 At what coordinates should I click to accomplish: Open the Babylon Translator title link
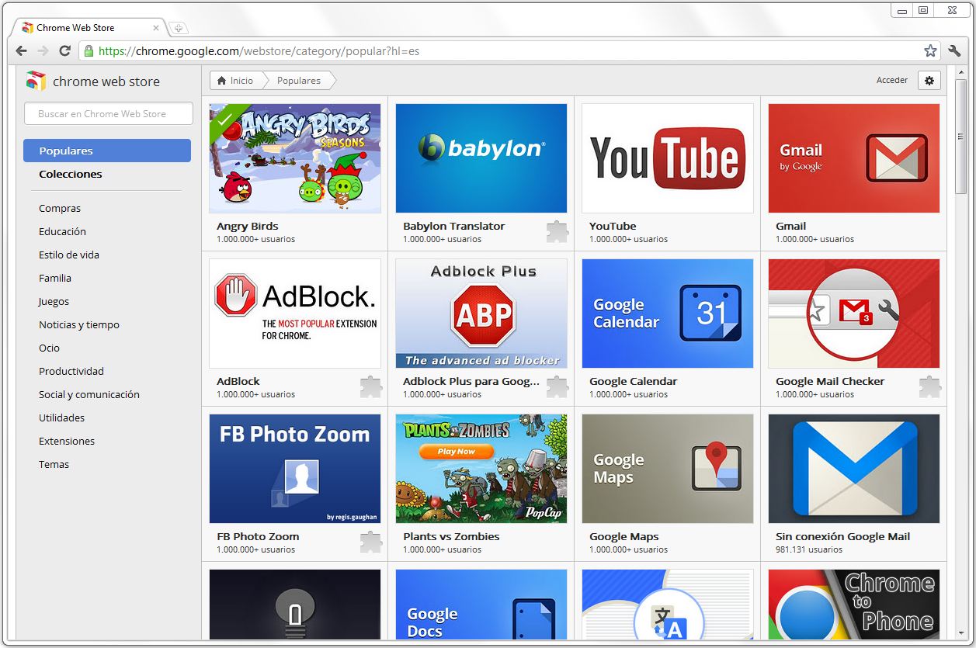[454, 226]
